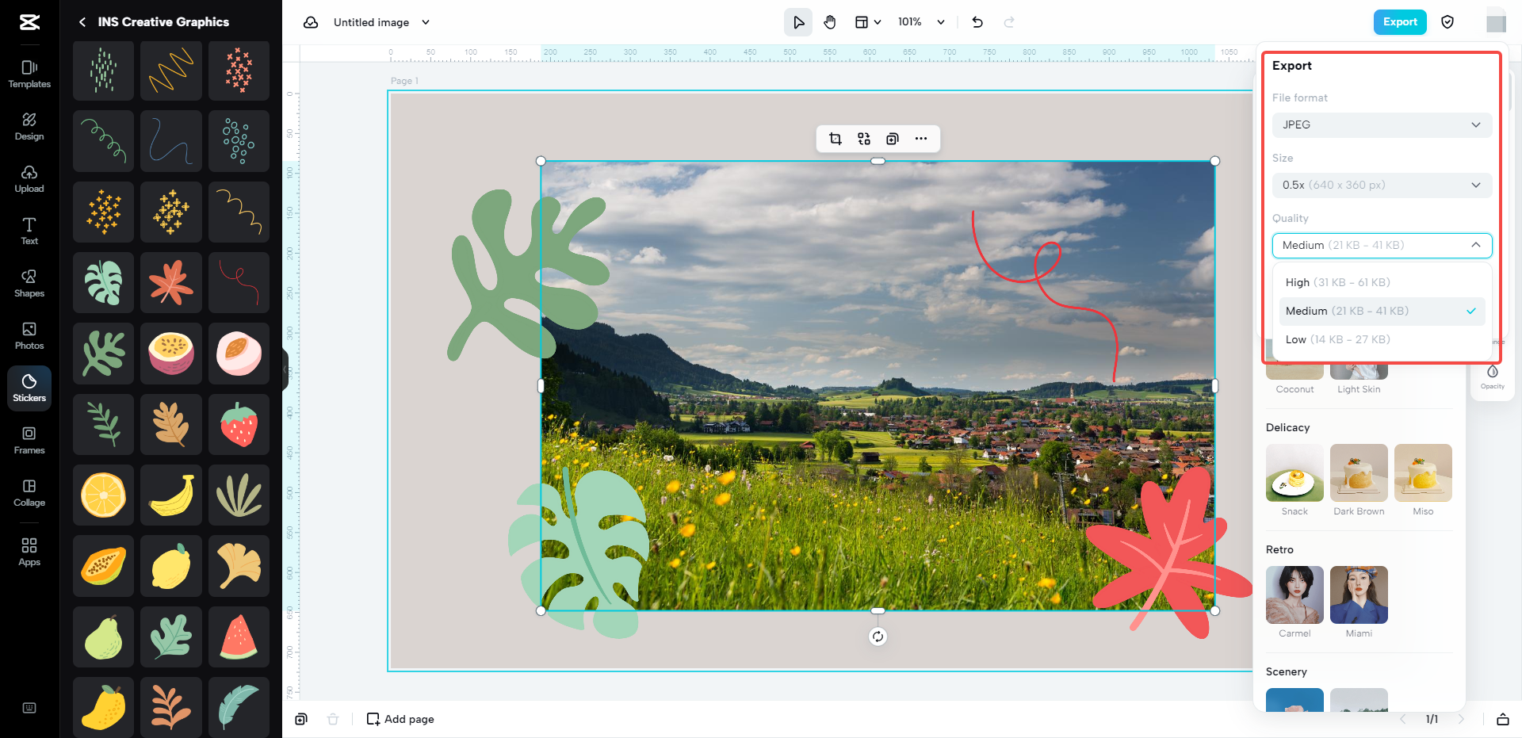Click the rotate handle below the image
1522x738 pixels.
[878, 637]
